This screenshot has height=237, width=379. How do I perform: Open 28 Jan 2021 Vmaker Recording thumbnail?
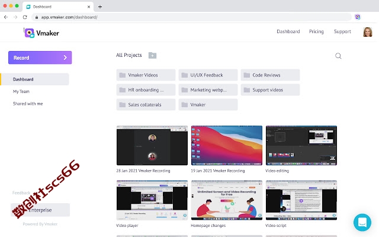[x=152, y=145]
